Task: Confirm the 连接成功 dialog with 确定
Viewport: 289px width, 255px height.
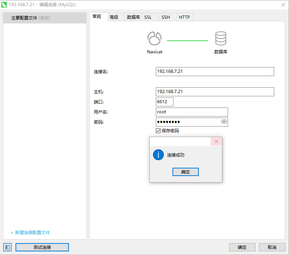Action: pyautogui.click(x=185, y=172)
